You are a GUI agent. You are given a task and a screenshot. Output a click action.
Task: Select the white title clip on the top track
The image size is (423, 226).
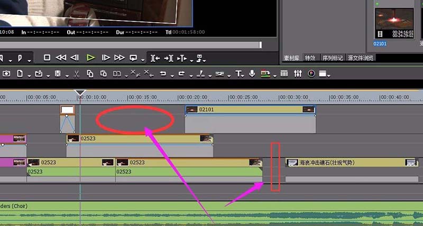click(x=68, y=110)
